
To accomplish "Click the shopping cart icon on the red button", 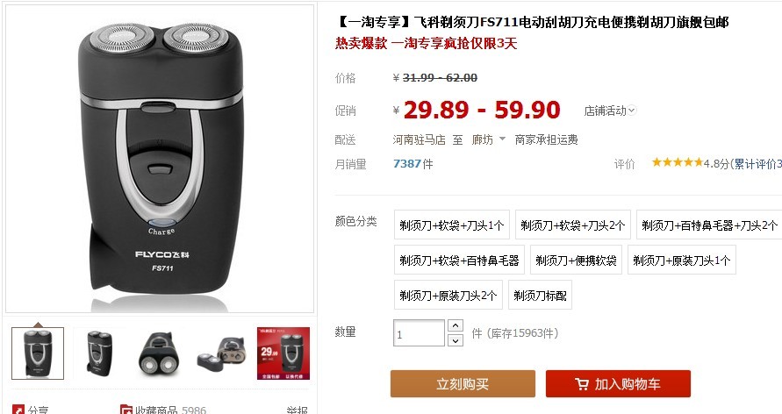I will click(x=582, y=383).
